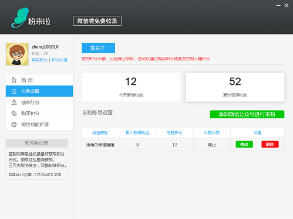Select 任务设置 in the sidebar
This screenshot has width=293, height=219.
click(x=39, y=91)
